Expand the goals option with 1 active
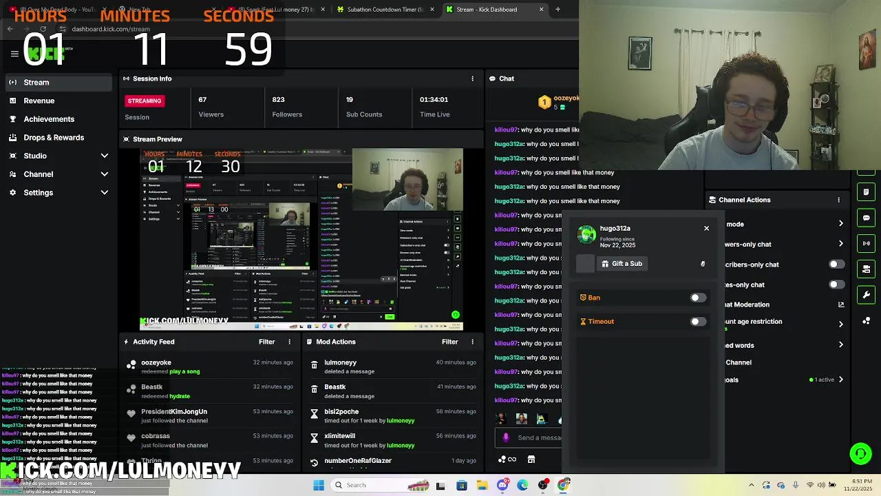This screenshot has width=881, height=496. coord(840,380)
